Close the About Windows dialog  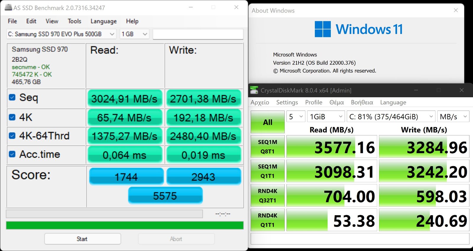pyautogui.click(x=456, y=10)
